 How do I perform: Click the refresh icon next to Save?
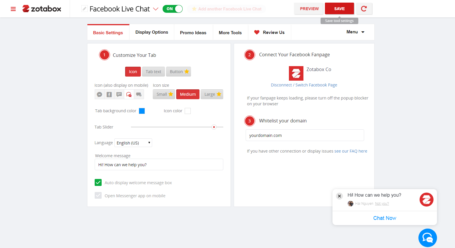tap(364, 9)
